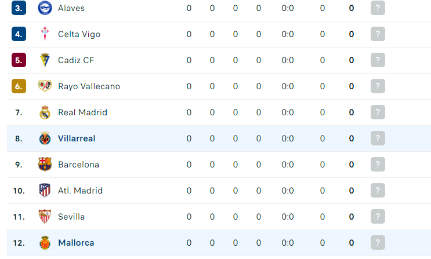Click the Sevilla club crest
Screen dimensions: 431x259
click(45, 217)
